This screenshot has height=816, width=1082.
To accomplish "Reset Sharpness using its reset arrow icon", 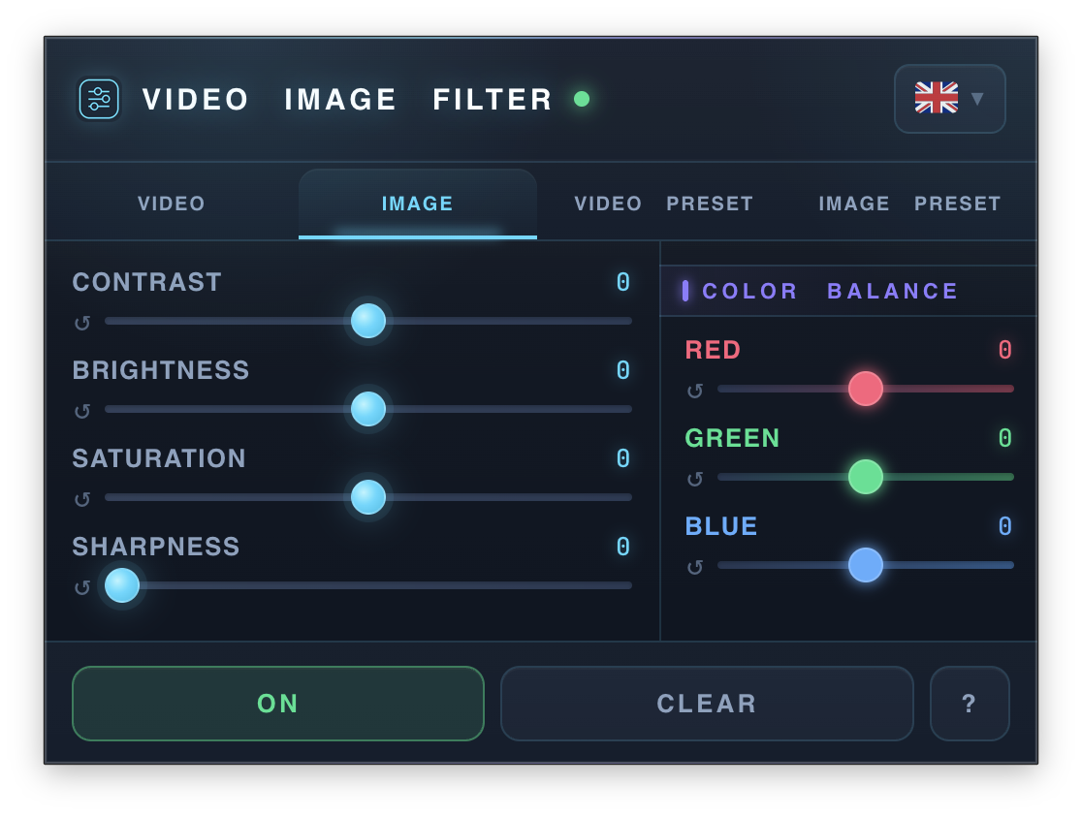I will [82, 587].
